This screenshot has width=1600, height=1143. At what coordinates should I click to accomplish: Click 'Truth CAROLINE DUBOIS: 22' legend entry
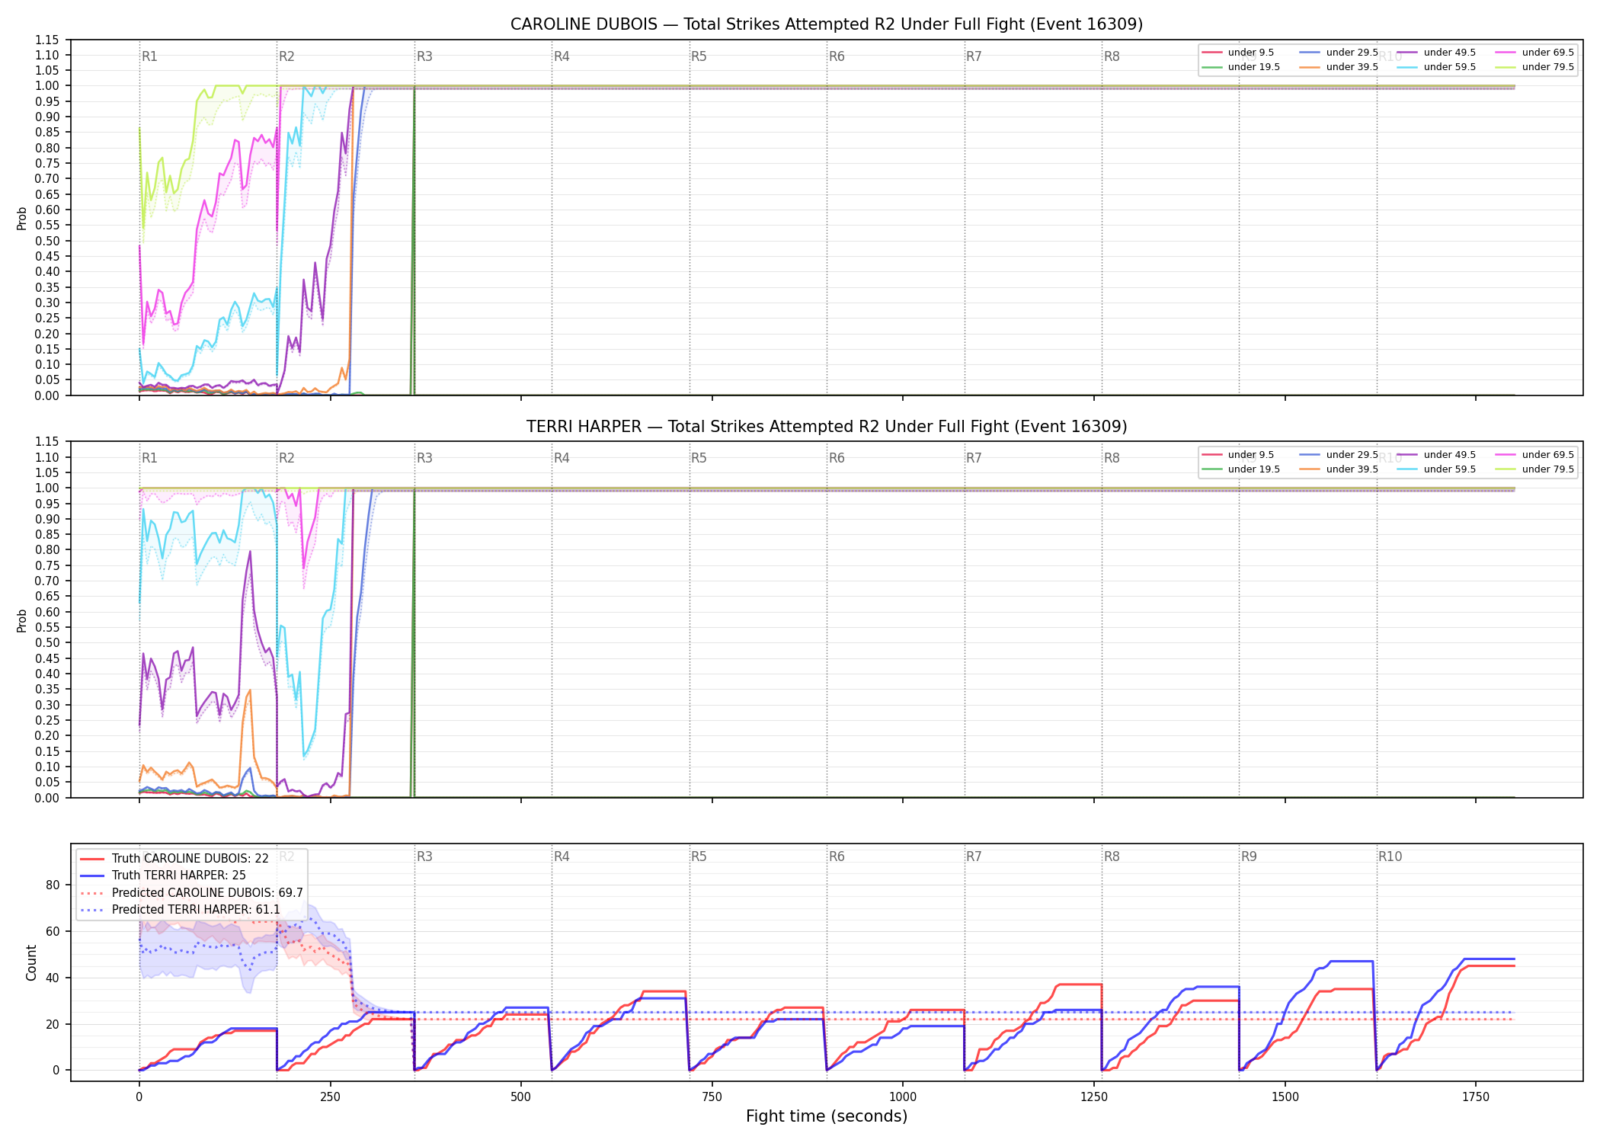(174, 859)
